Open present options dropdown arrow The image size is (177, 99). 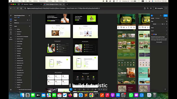pyautogui.click(x=162, y=16)
